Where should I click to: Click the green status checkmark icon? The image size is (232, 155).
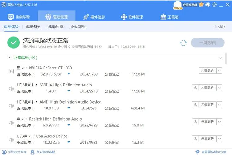13,42
